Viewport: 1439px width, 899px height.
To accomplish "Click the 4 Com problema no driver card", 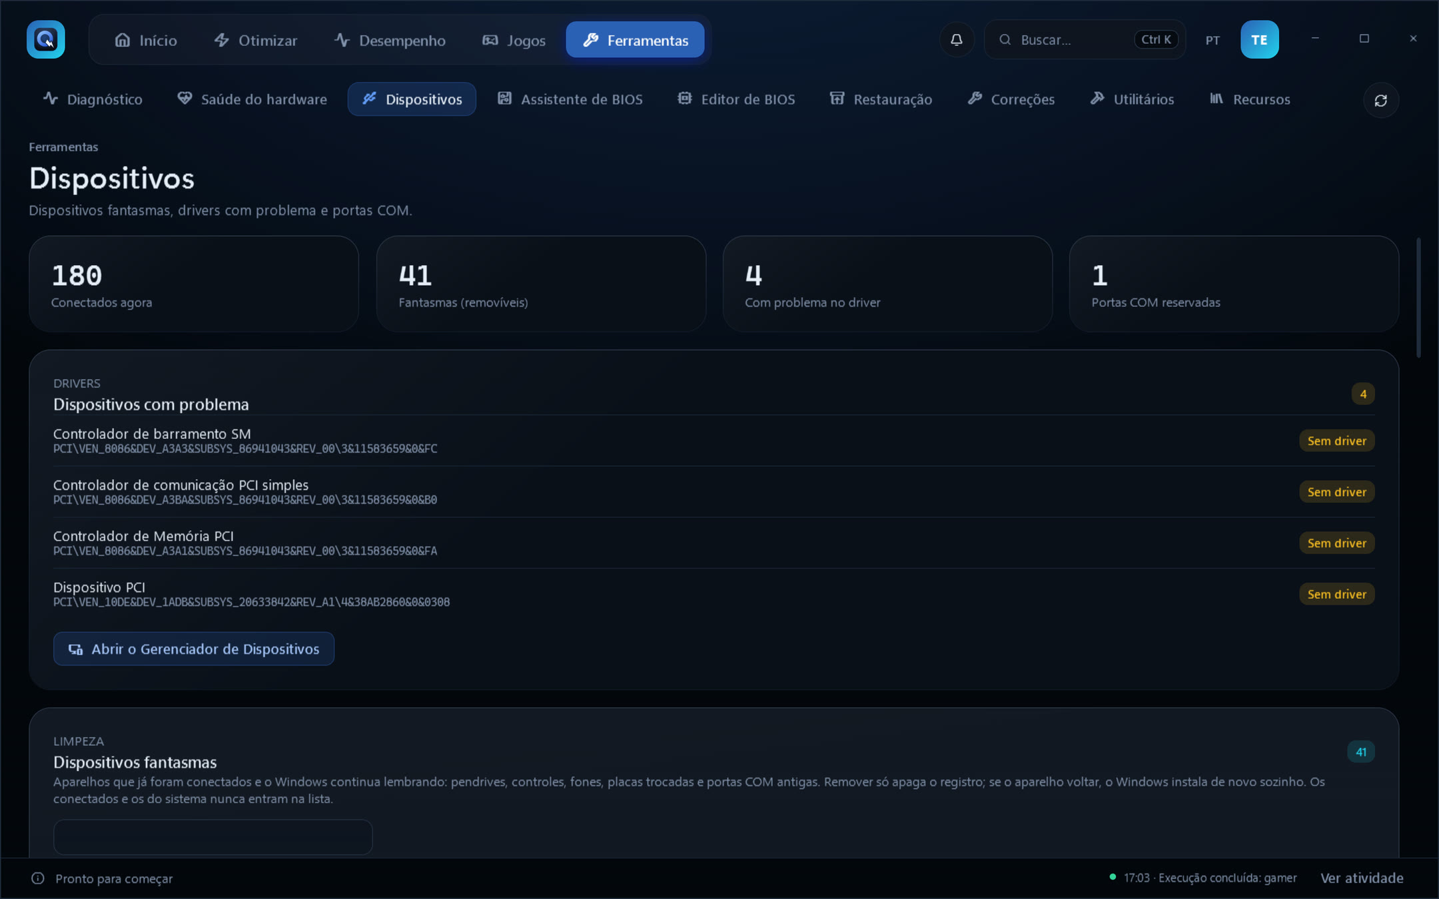I will 887,284.
